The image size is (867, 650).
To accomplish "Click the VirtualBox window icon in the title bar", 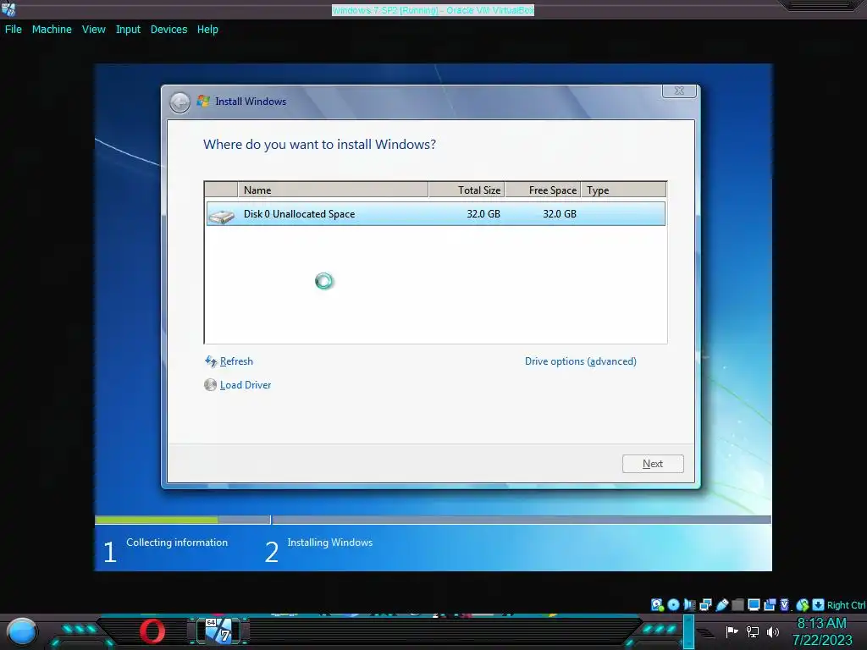I will pos(8,8).
